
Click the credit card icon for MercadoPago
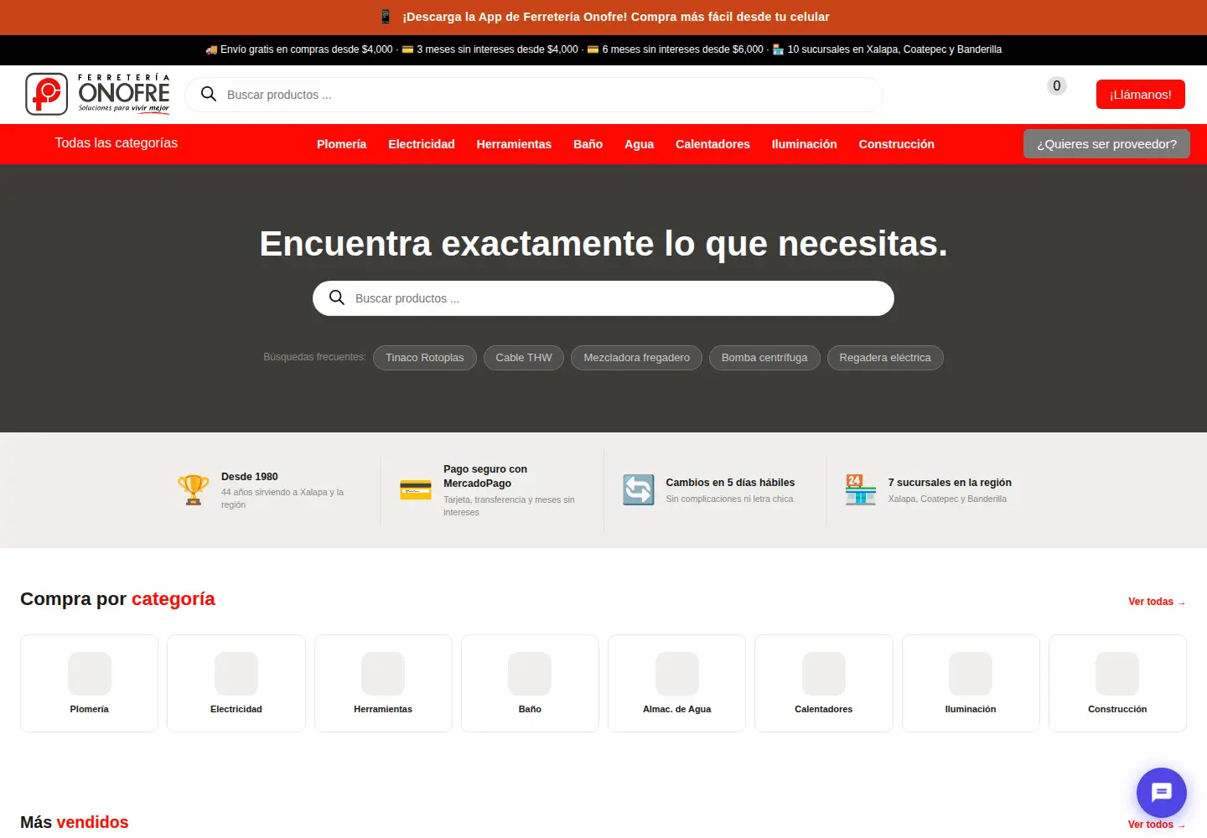pos(416,489)
